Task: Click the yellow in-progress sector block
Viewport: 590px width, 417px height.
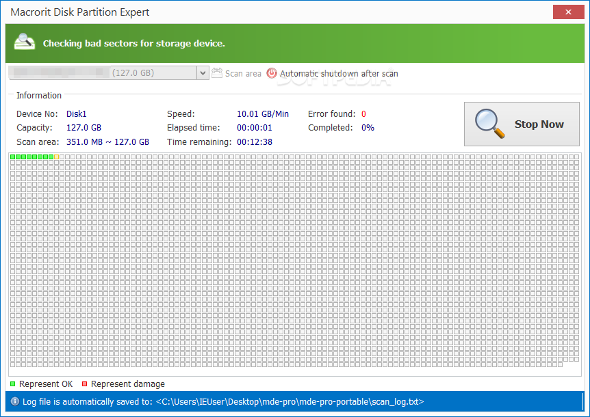Action: (56, 157)
